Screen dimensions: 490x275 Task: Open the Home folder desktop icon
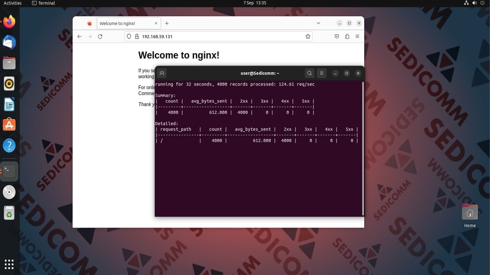pos(470,216)
